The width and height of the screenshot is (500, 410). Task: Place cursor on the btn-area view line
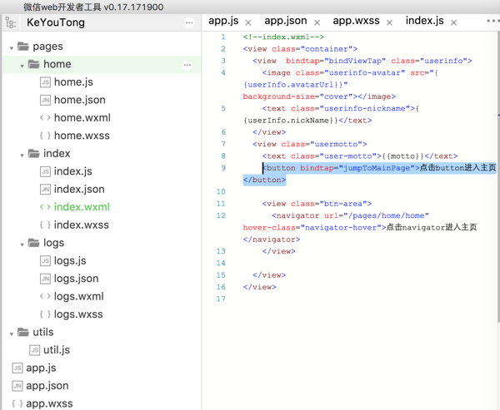tap(317, 204)
